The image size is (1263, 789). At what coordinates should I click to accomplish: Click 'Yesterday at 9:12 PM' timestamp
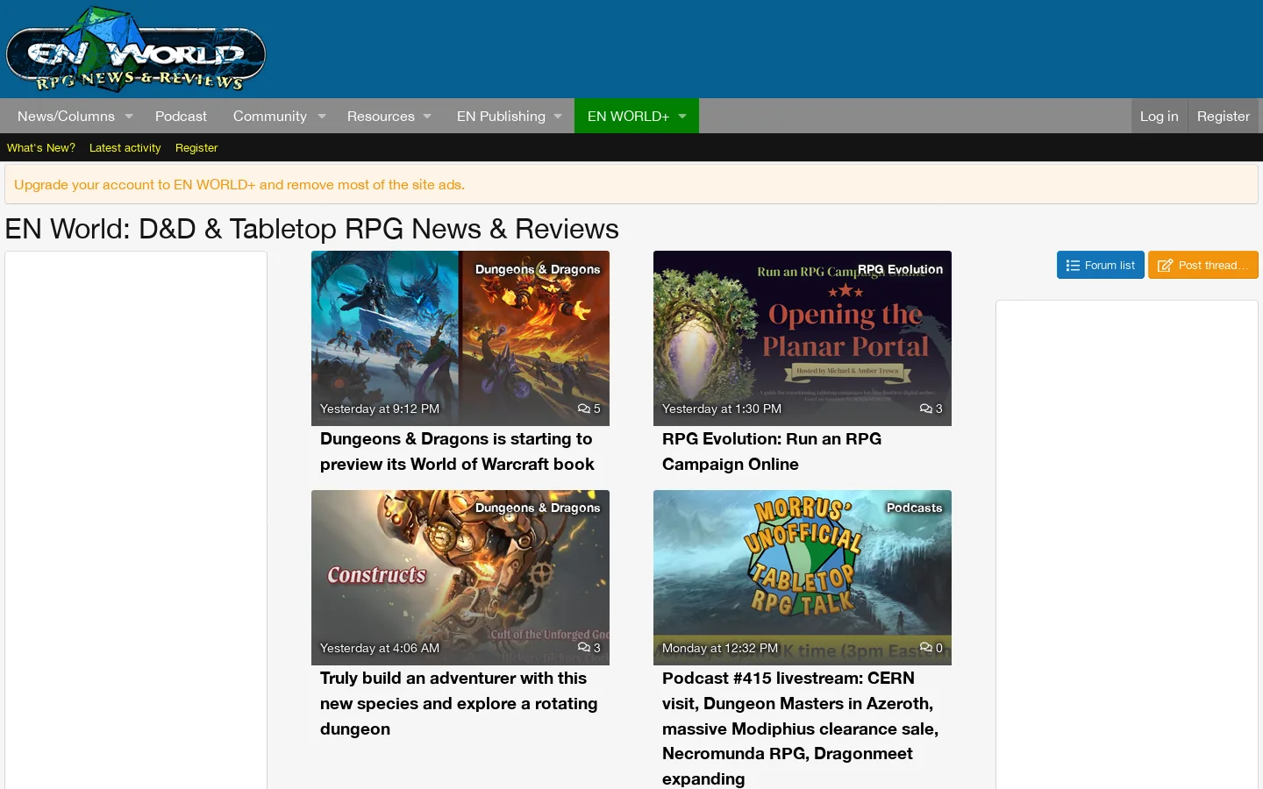380,409
